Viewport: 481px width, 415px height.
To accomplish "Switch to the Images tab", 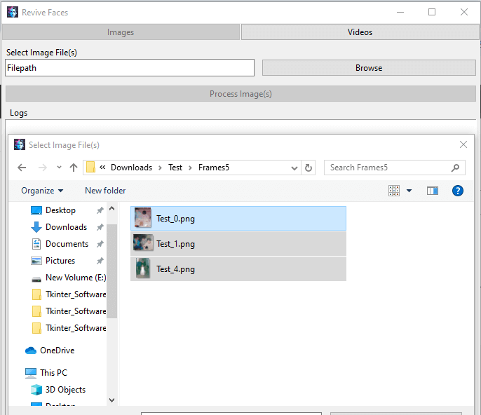I will coord(121,32).
